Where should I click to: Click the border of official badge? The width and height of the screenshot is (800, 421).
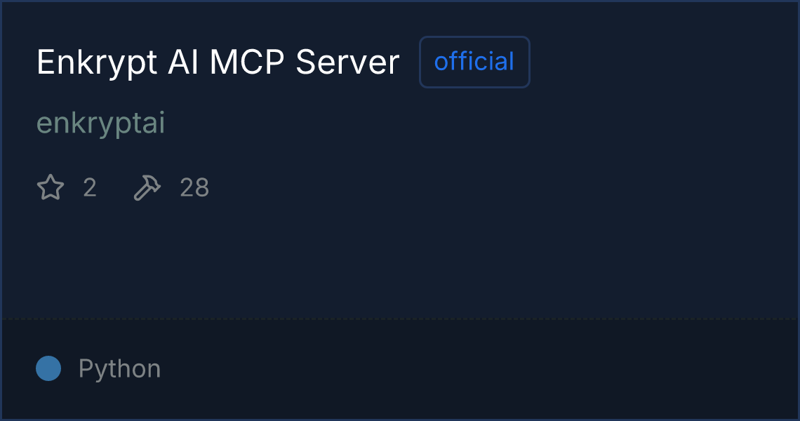(474, 37)
